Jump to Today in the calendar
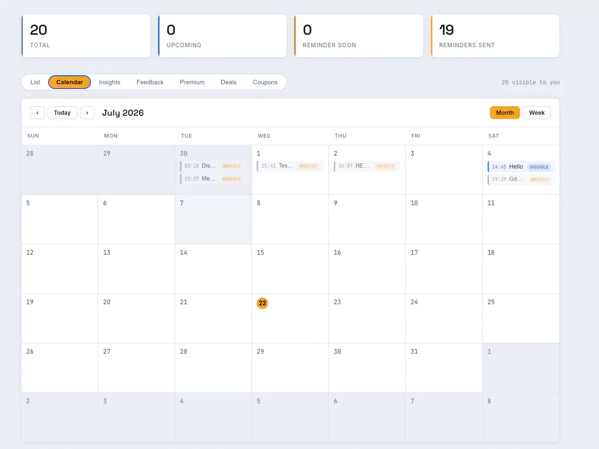Image resolution: width=599 pixels, height=449 pixels. click(x=62, y=113)
